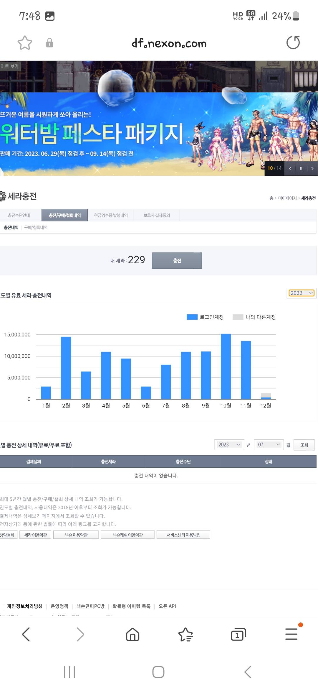The width and height of the screenshot is (318, 690).
Task: Open browser hamburger menu
Action: (x=291, y=634)
